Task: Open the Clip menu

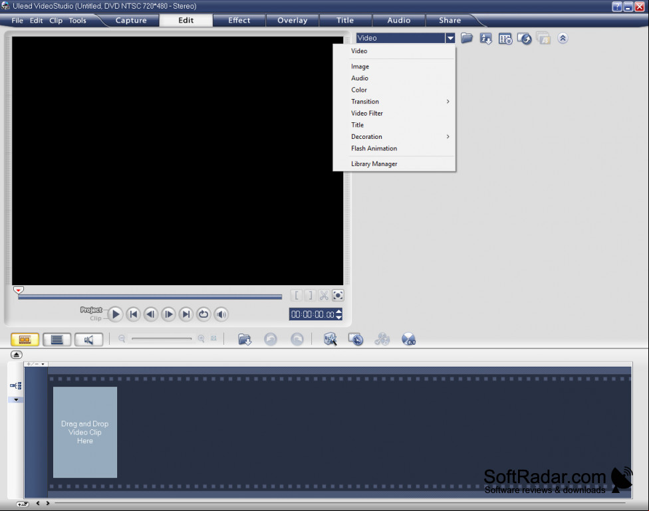Action: (x=56, y=21)
